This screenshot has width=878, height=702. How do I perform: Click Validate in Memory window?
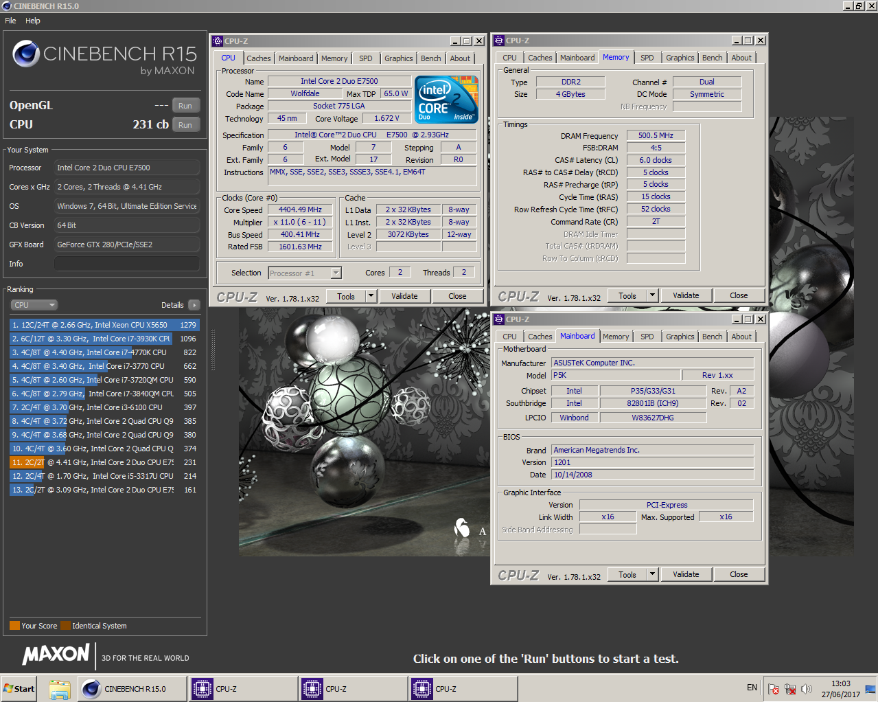tap(686, 295)
